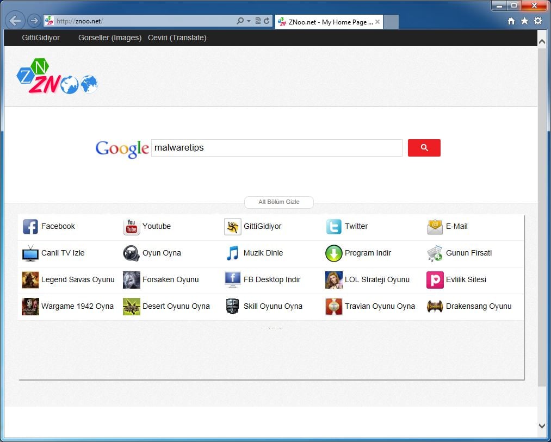Click the compatibility view icon in address bar
Image resolution: width=551 pixels, height=442 pixels.
coord(258,21)
